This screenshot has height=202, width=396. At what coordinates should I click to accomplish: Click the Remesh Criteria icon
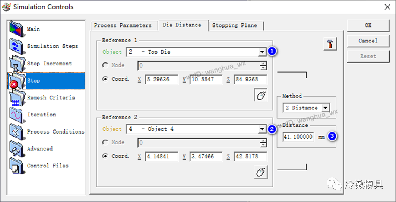(x=16, y=97)
